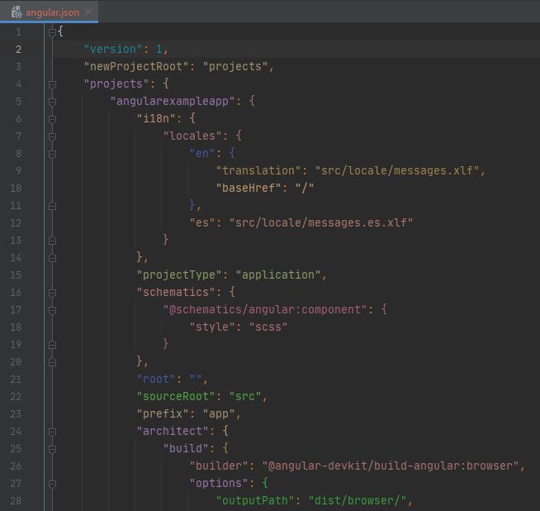
Task: Collapse the "projects" block fold marker
Action: pos(52,84)
